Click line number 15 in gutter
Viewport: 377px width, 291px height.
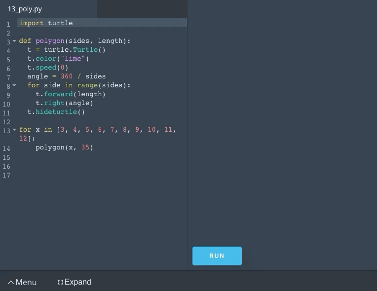[6, 158]
